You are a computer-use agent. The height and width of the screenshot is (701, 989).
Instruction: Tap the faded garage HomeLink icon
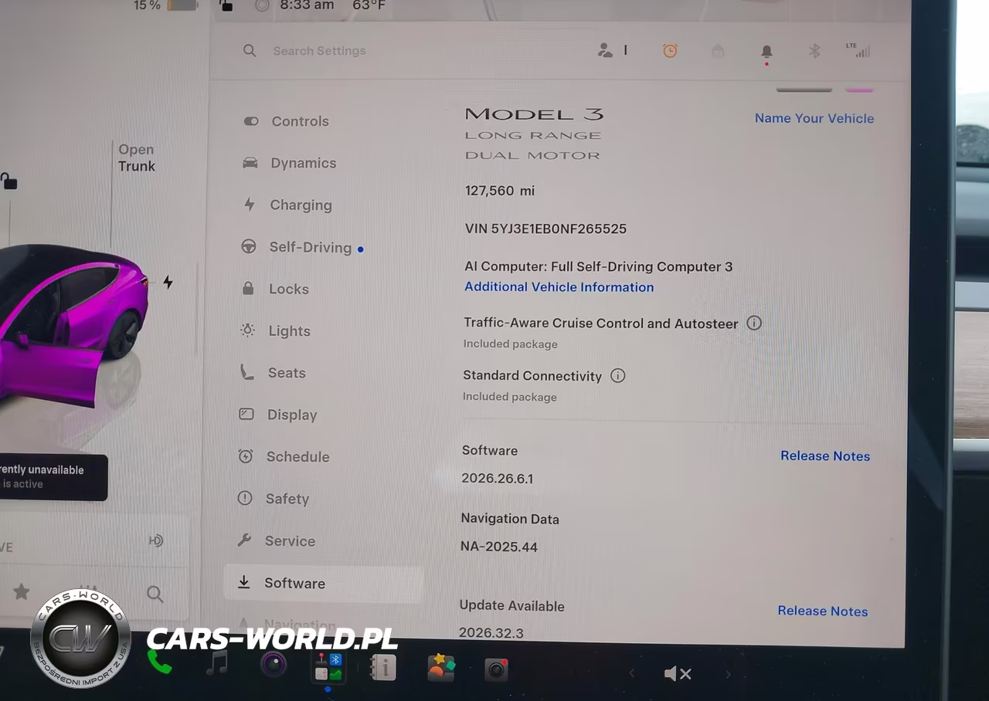tap(718, 51)
